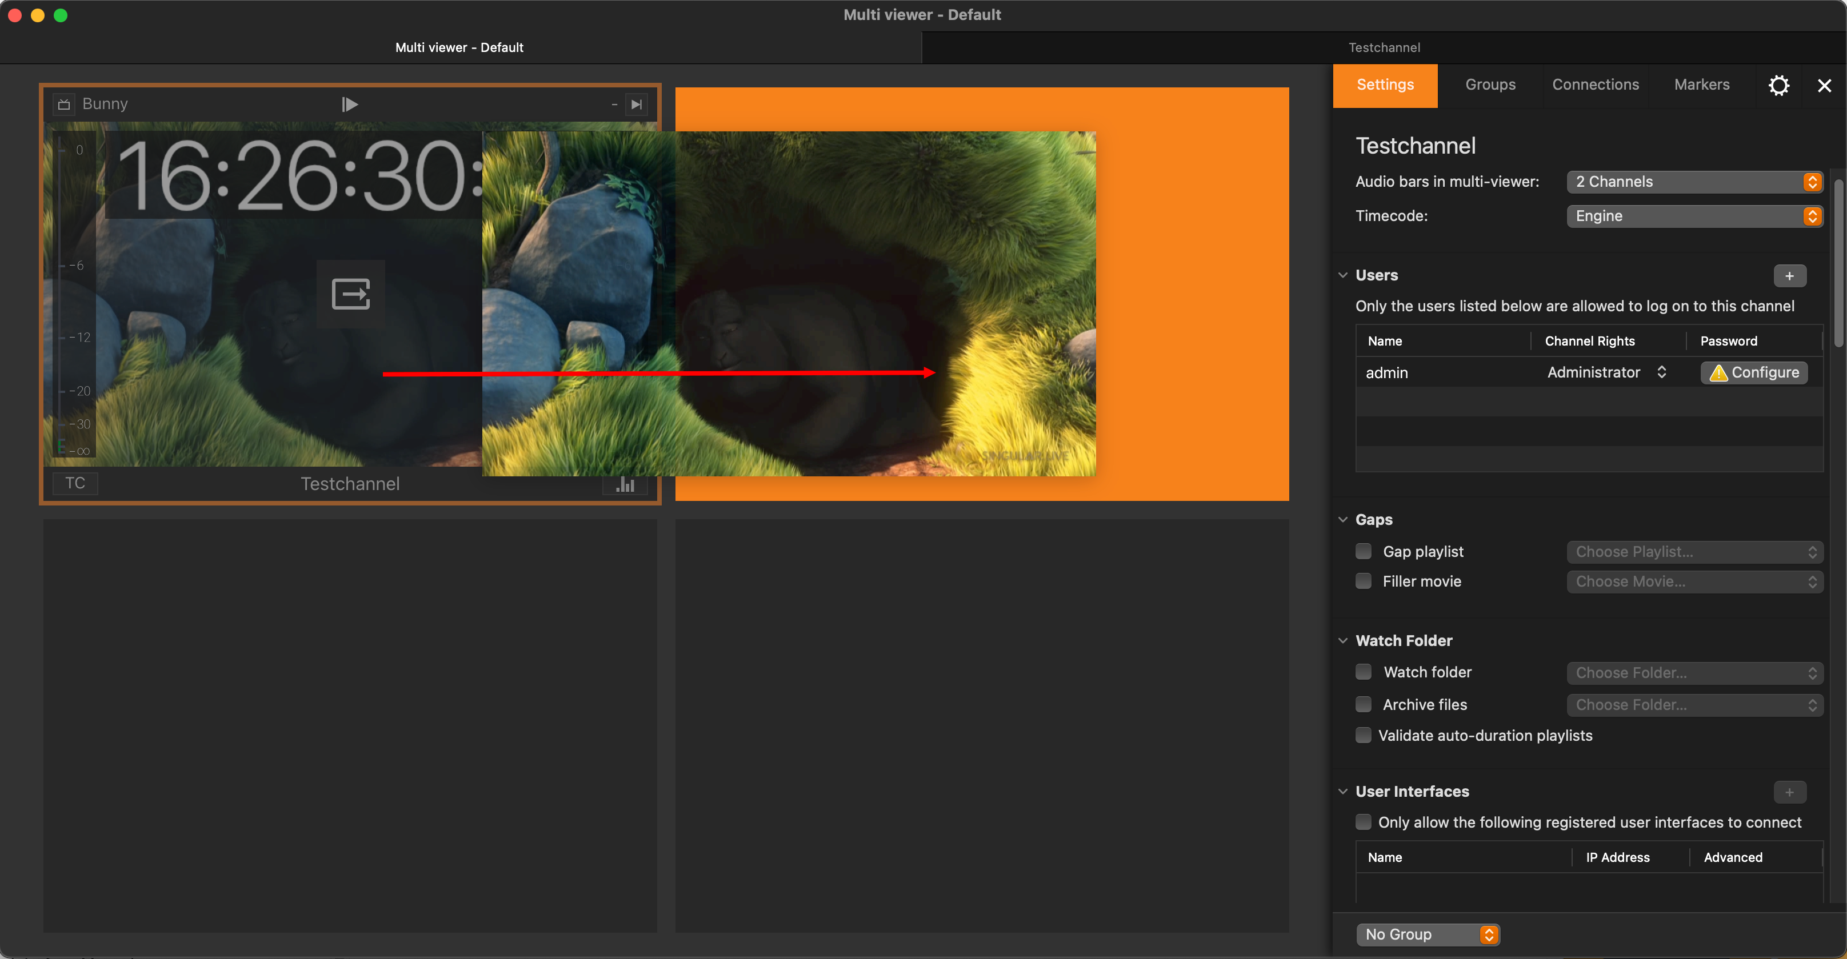The width and height of the screenshot is (1847, 959).
Task: Collapse the User Interfaces section
Action: click(x=1343, y=791)
